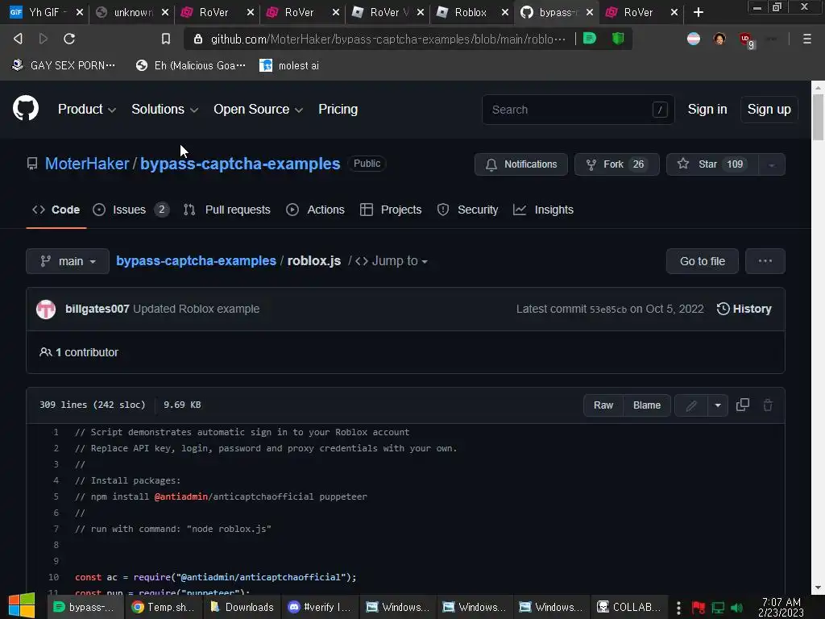This screenshot has width=825, height=619.
Task: Edit this file pencil icon
Action: [691, 405]
